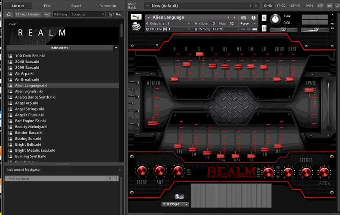
Task: Click the Pitch knob
Action: pyautogui.click(x=324, y=172)
